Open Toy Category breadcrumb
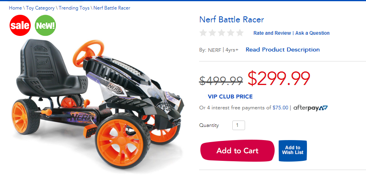 (x=40, y=8)
